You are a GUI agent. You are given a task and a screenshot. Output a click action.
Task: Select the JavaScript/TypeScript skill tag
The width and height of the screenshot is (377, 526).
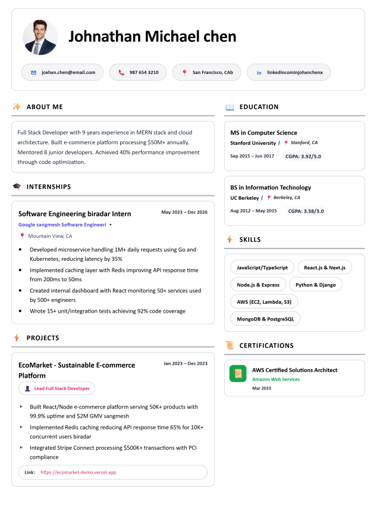click(x=262, y=267)
